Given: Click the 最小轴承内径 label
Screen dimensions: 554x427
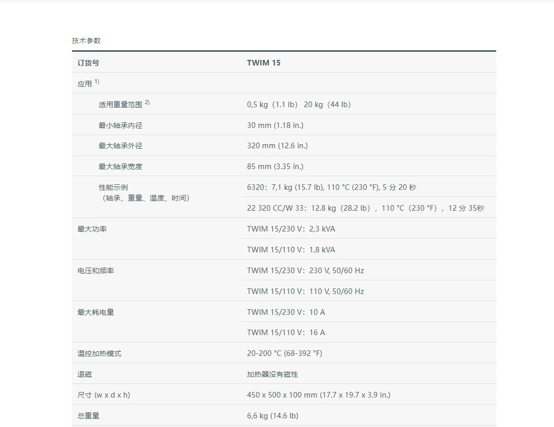Looking at the screenshot, I should [x=120, y=125].
